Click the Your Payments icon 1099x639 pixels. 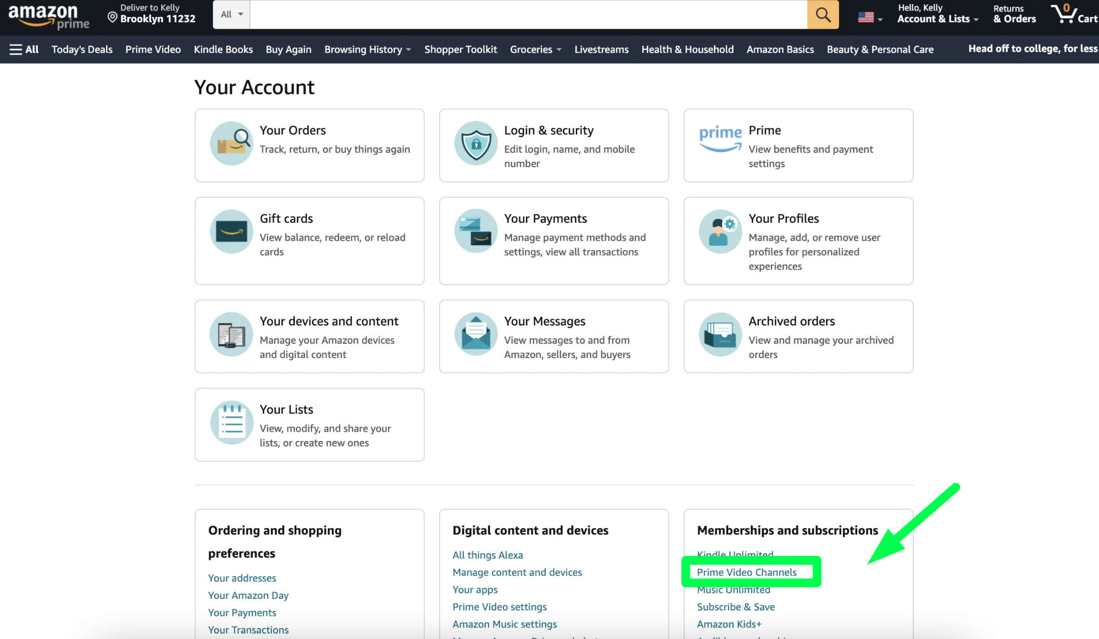click(x=474, y=233)
